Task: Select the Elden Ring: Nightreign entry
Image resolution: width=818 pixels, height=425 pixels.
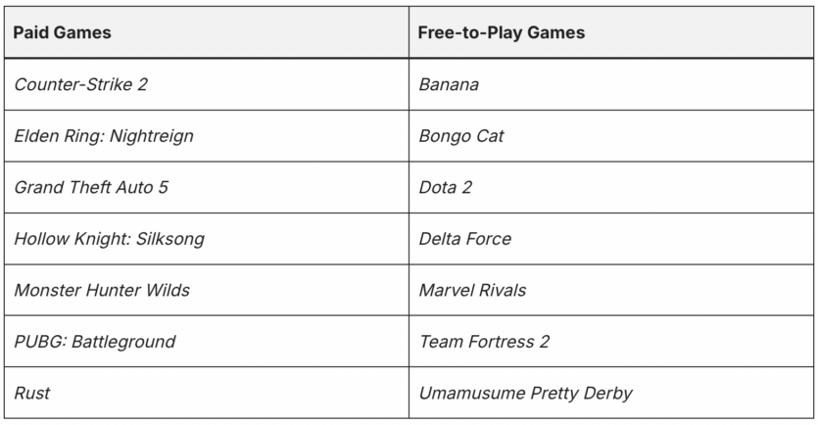Action: [104, 136]
